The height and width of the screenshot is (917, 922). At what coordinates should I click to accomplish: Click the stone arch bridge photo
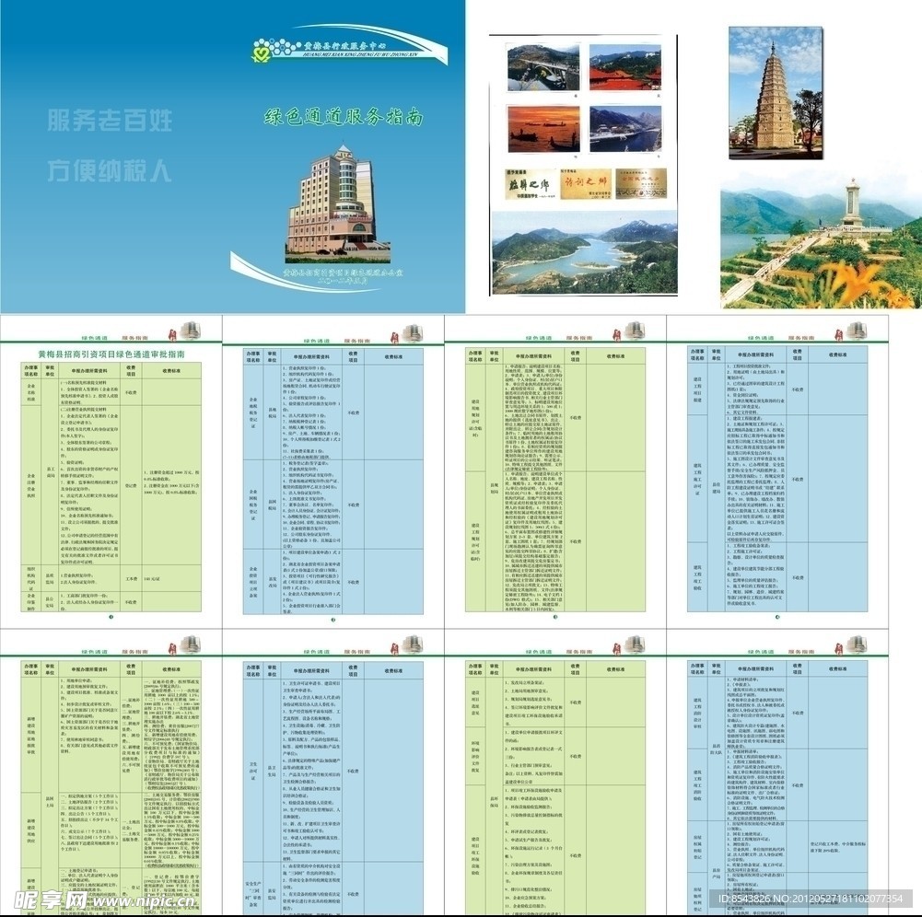click(x=543, y=68)
